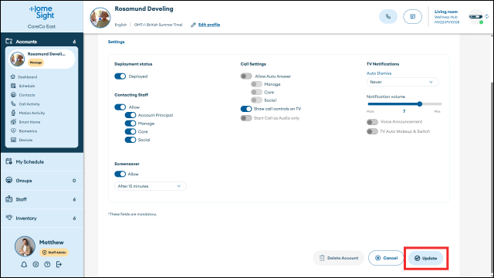Image resolution: width=494 pixels, height=278 pixels.
Task: Open the Auto Dismiss Never dropdown
Action: click(402, 82)
